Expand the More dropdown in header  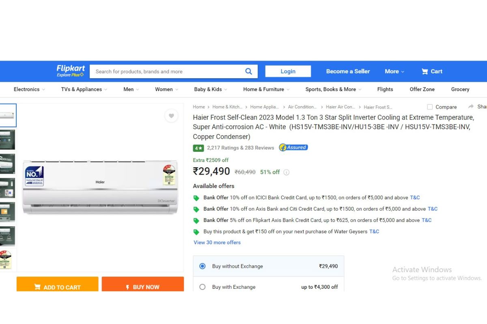point(394,71)
